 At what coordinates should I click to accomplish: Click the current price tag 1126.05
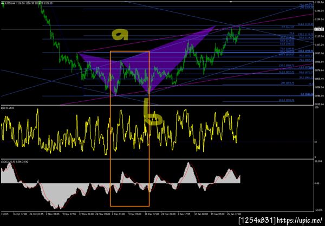[x=320, y=29]
